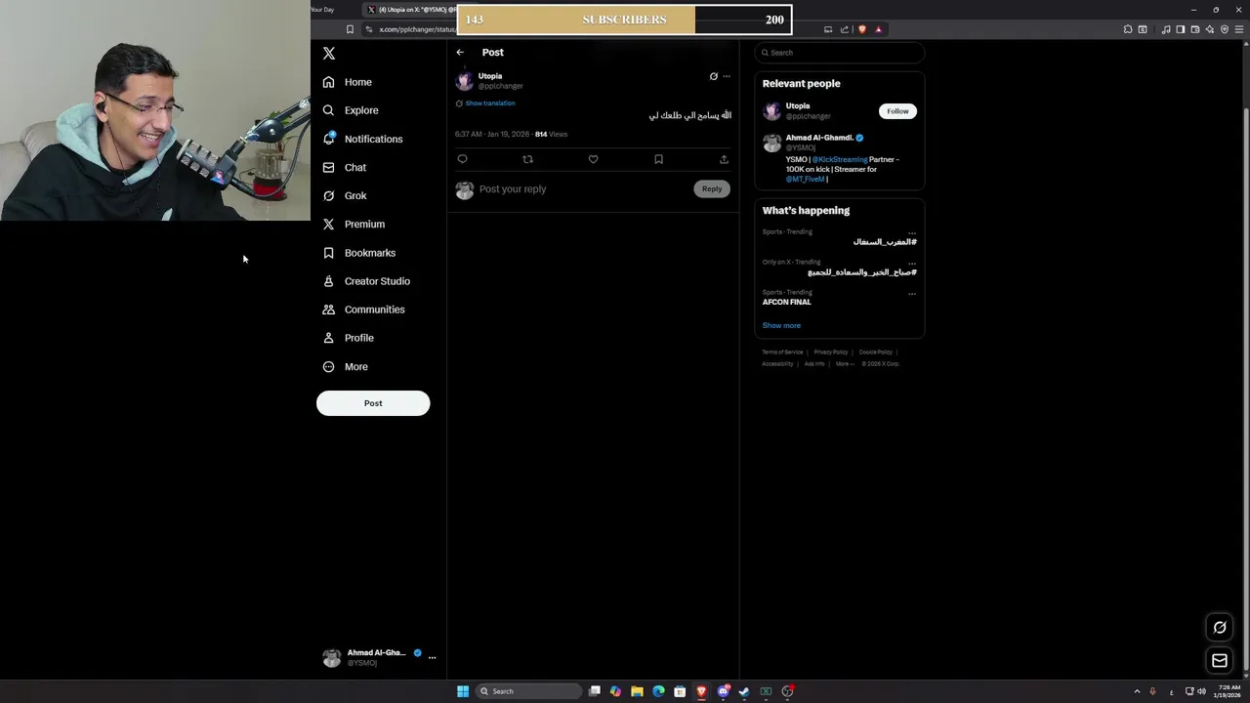The width and height of the screenshot is (1250, 703).
Task: Open more options for AFCON FINAL trend
Action: point(912,293)
